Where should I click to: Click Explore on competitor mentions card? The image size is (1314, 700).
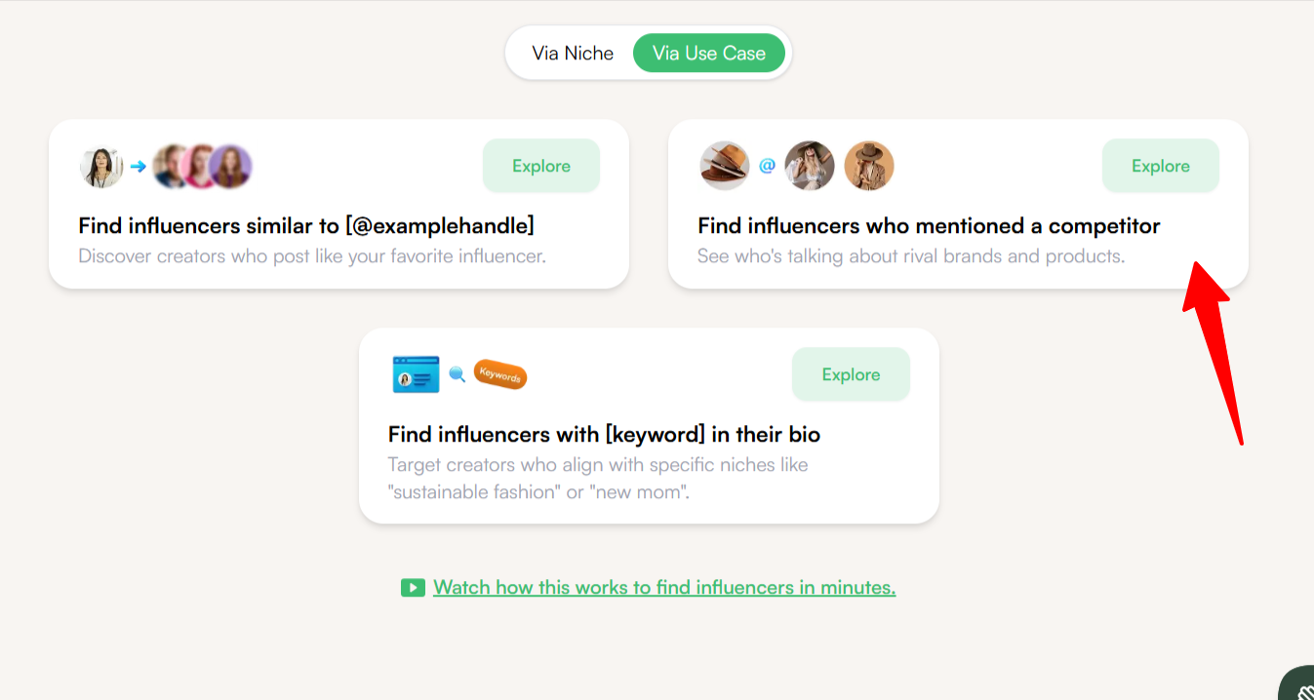[x=1161, y=166]
